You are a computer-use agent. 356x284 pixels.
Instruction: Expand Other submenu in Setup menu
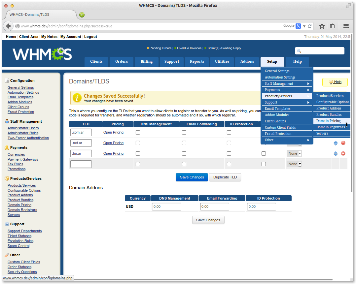tap(287, 140)
